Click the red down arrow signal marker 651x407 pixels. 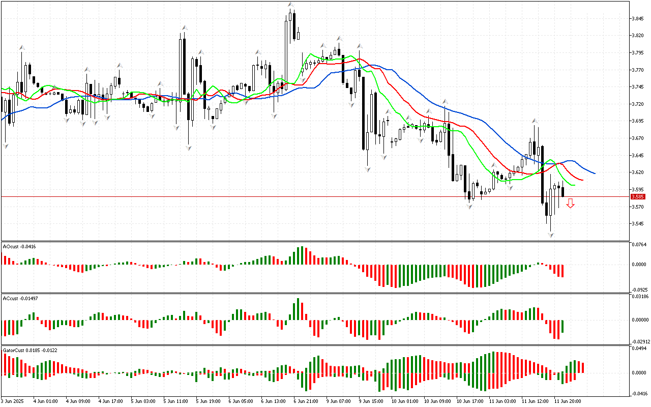[570, 203]
